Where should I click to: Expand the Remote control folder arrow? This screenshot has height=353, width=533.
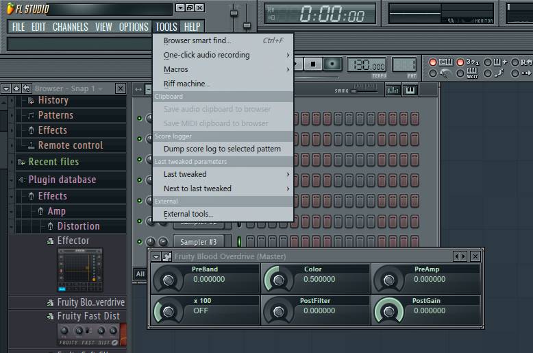[12, 145]
